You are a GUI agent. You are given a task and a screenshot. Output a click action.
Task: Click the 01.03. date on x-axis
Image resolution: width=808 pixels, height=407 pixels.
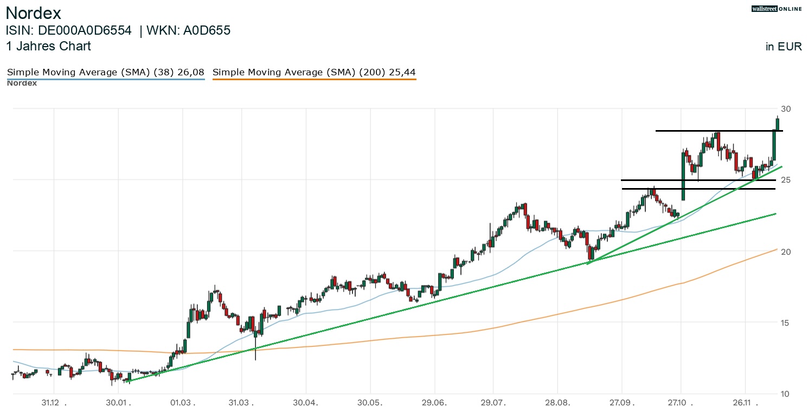(x=183, y=403)
